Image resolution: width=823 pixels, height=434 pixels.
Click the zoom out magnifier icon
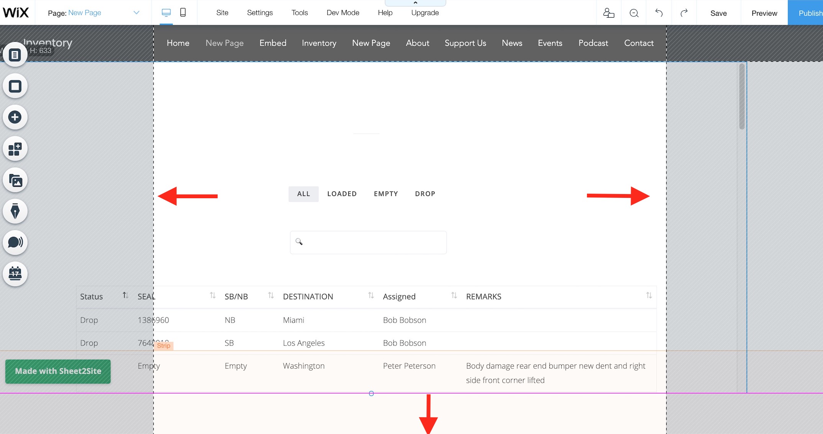point(634,13)
